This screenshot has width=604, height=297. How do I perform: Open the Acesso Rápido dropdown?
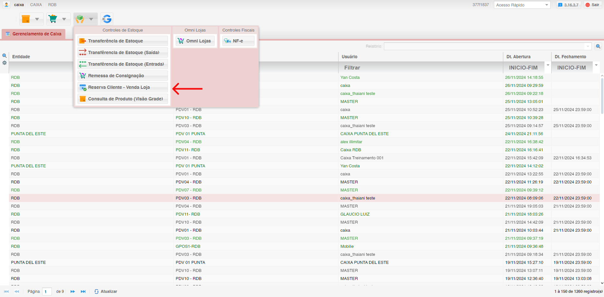pyautogui.click(x=522, y=5)
